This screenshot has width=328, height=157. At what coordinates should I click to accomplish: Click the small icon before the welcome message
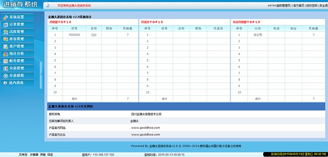(48, 6)
